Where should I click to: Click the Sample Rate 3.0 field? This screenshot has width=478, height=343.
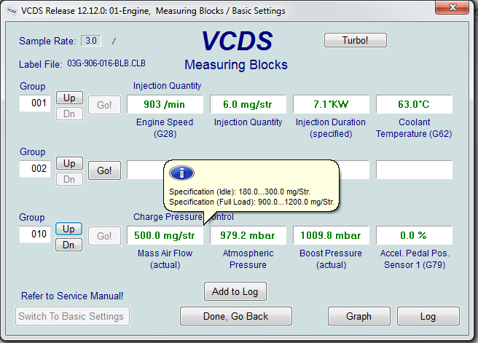click(91, 41)
